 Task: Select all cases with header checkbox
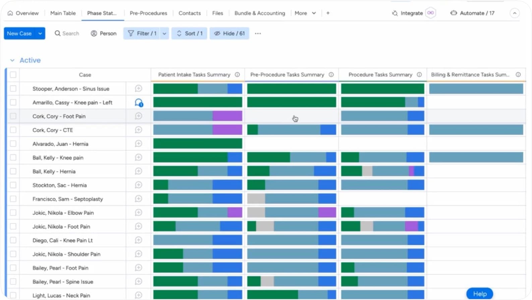point(13,74)
